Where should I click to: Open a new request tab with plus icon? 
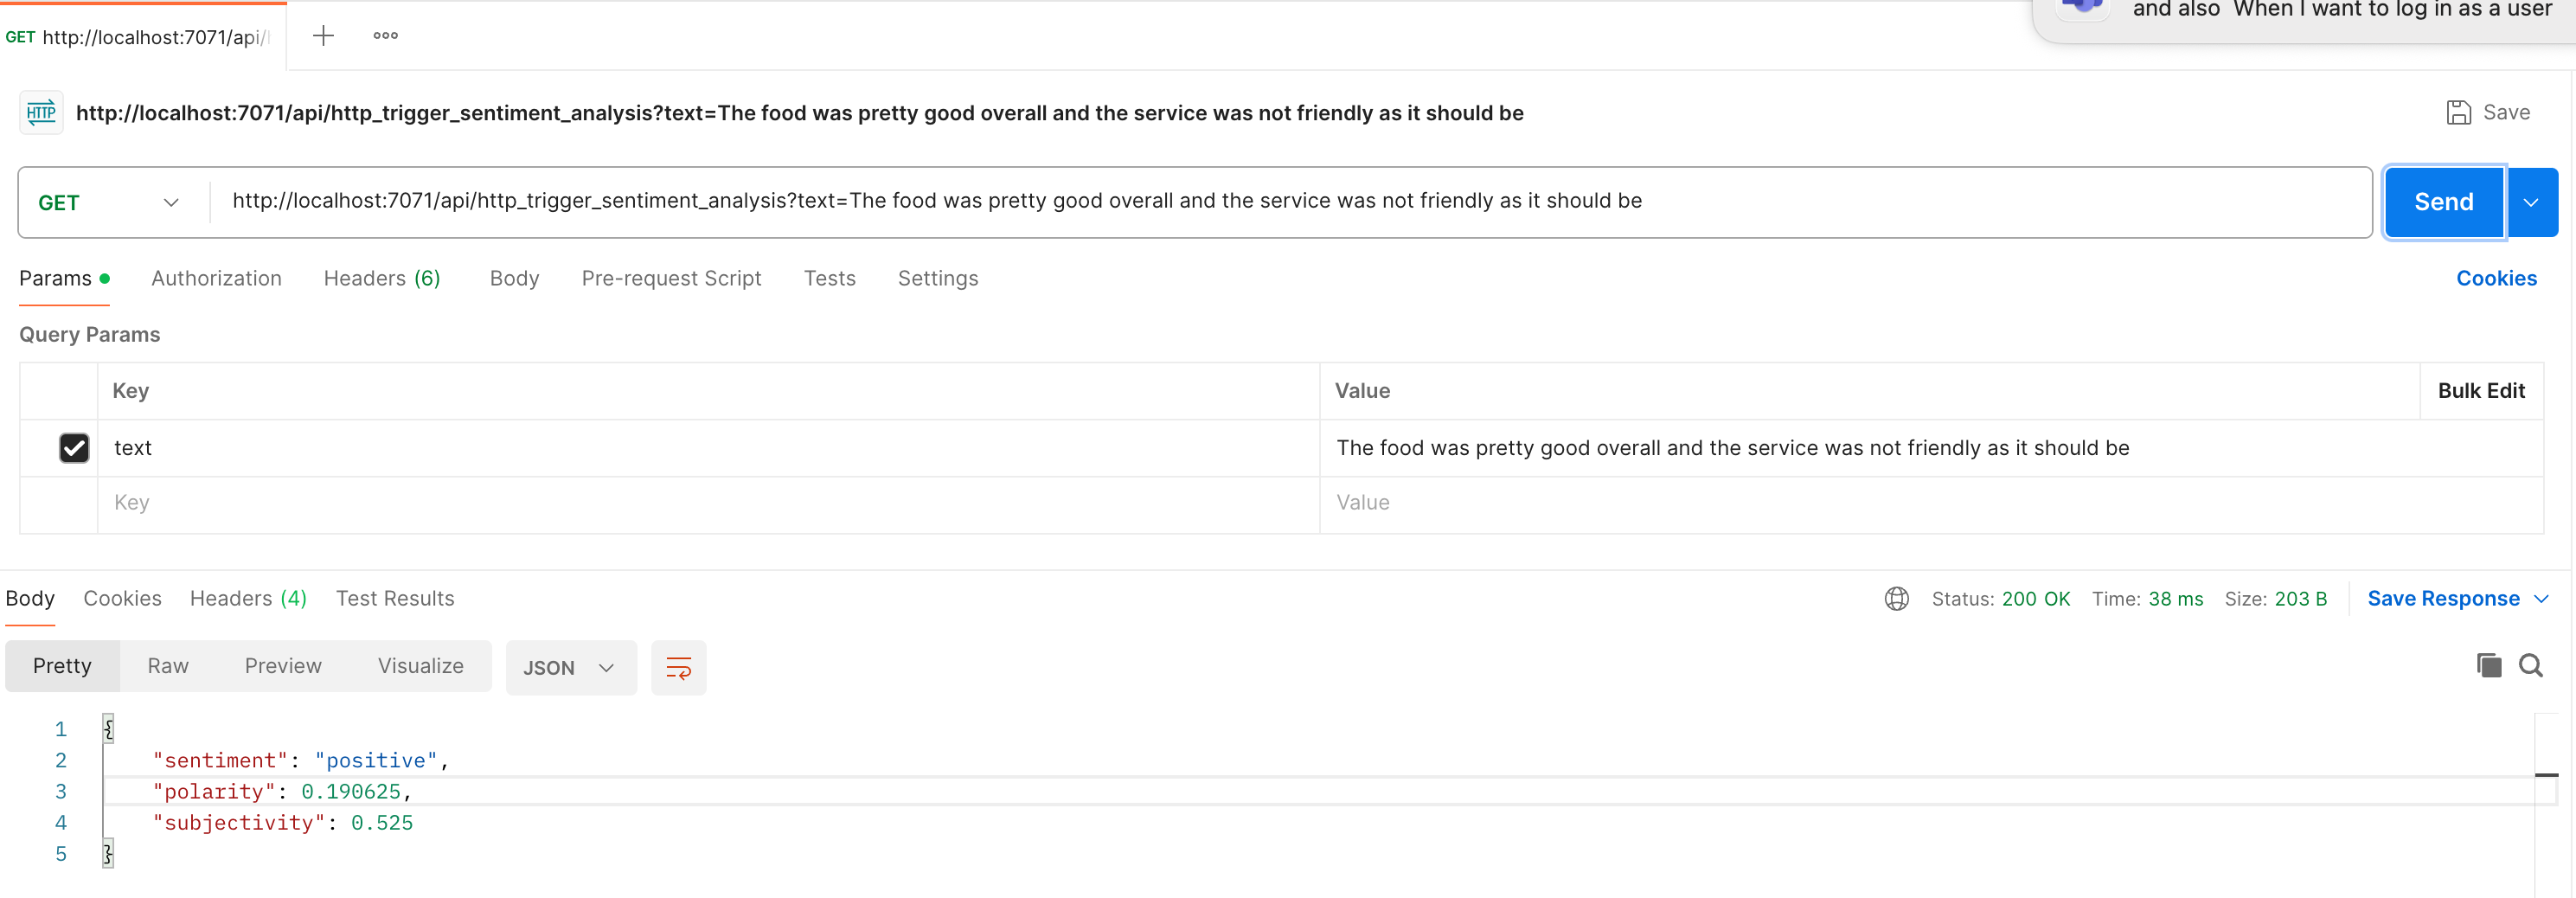[323, 36]
